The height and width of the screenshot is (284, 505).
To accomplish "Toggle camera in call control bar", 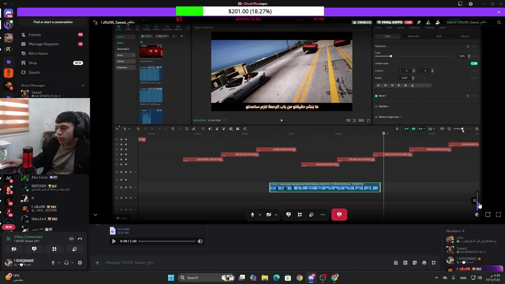I will (x=269, y=215).
